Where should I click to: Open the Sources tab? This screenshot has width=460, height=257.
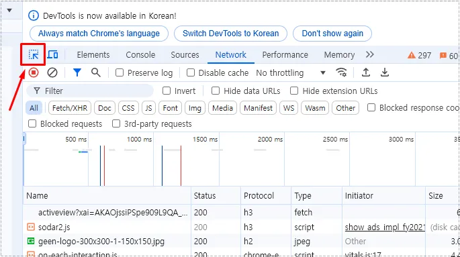[185, 55]
